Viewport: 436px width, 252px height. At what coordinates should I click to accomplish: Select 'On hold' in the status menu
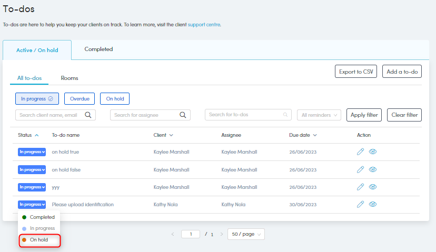click(x=39, y=240)
